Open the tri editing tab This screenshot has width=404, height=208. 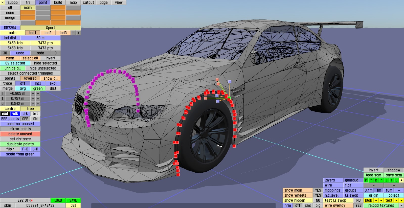pyautogui.click(x=28, y=3)
